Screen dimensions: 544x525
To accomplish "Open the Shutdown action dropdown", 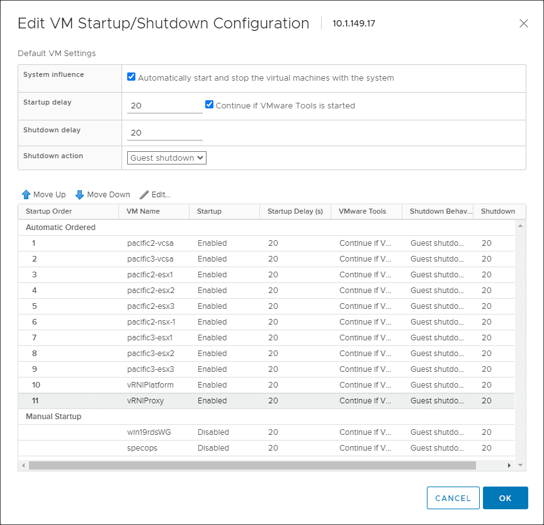I will pos(167,158).
